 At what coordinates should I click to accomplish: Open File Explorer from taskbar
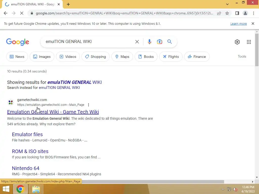pyautogui.click(x=36, y=189)
